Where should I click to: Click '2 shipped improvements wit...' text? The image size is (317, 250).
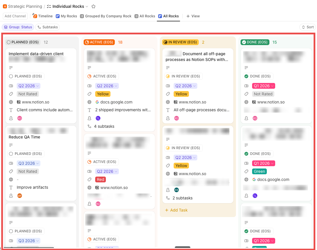123,110
